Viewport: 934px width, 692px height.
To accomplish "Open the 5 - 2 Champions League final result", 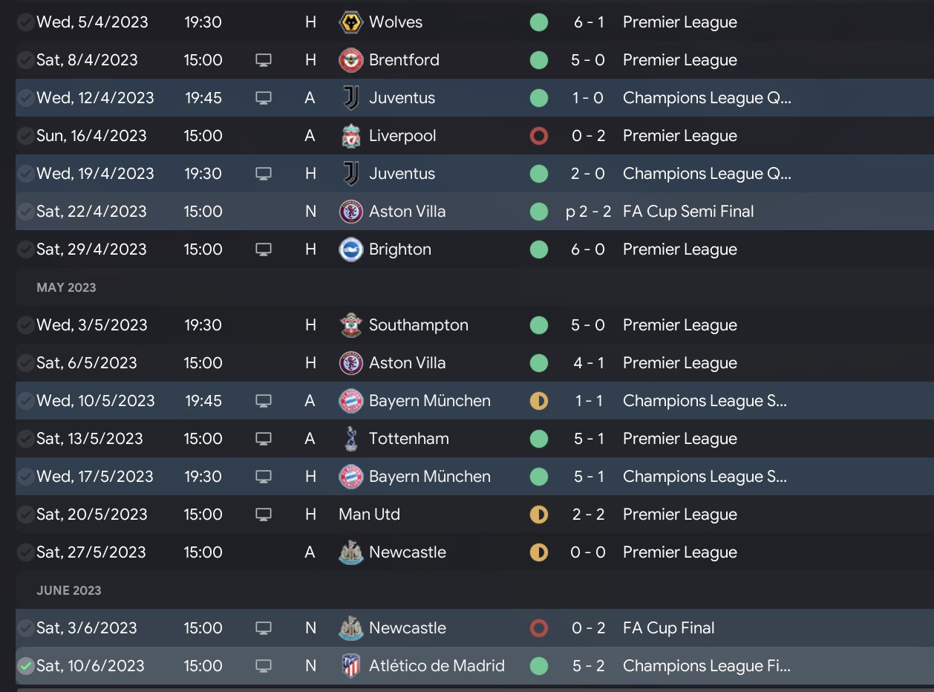I will (x=588, y=666).
